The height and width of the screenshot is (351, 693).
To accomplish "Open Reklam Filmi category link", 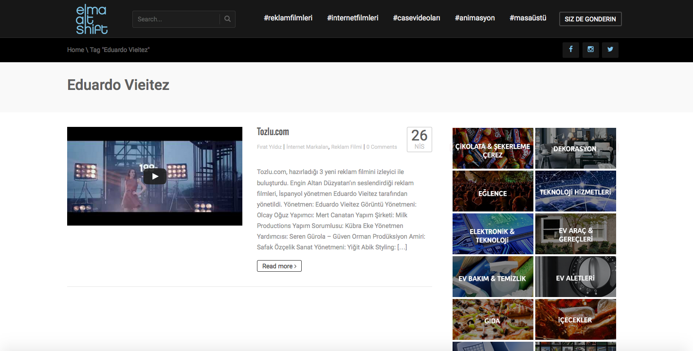I will coord(346,147).
